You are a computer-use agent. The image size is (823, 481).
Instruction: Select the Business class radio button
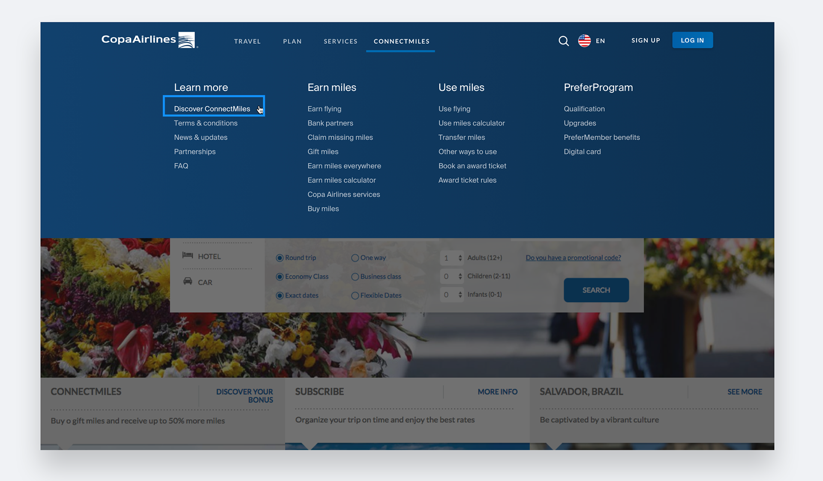[x=355, y=277]
